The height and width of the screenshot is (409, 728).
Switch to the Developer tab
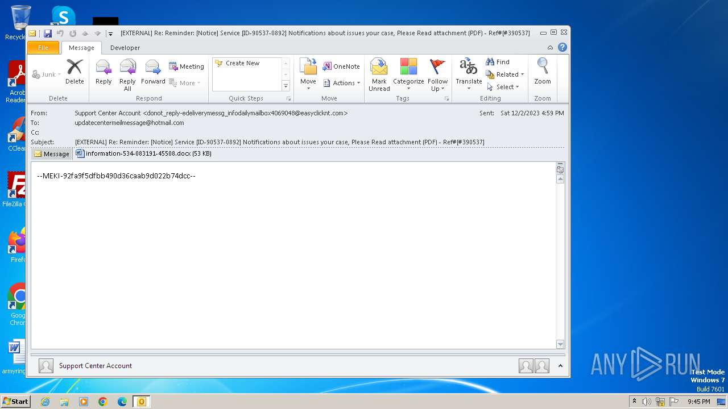coord(125,48)
